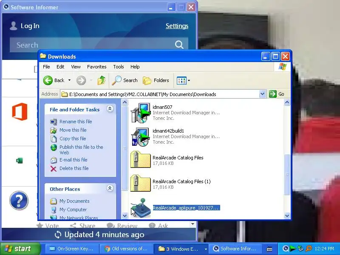The image size is (340, 255).
Task: Click the Rename this file icon
Action: (x=54, y=122)
